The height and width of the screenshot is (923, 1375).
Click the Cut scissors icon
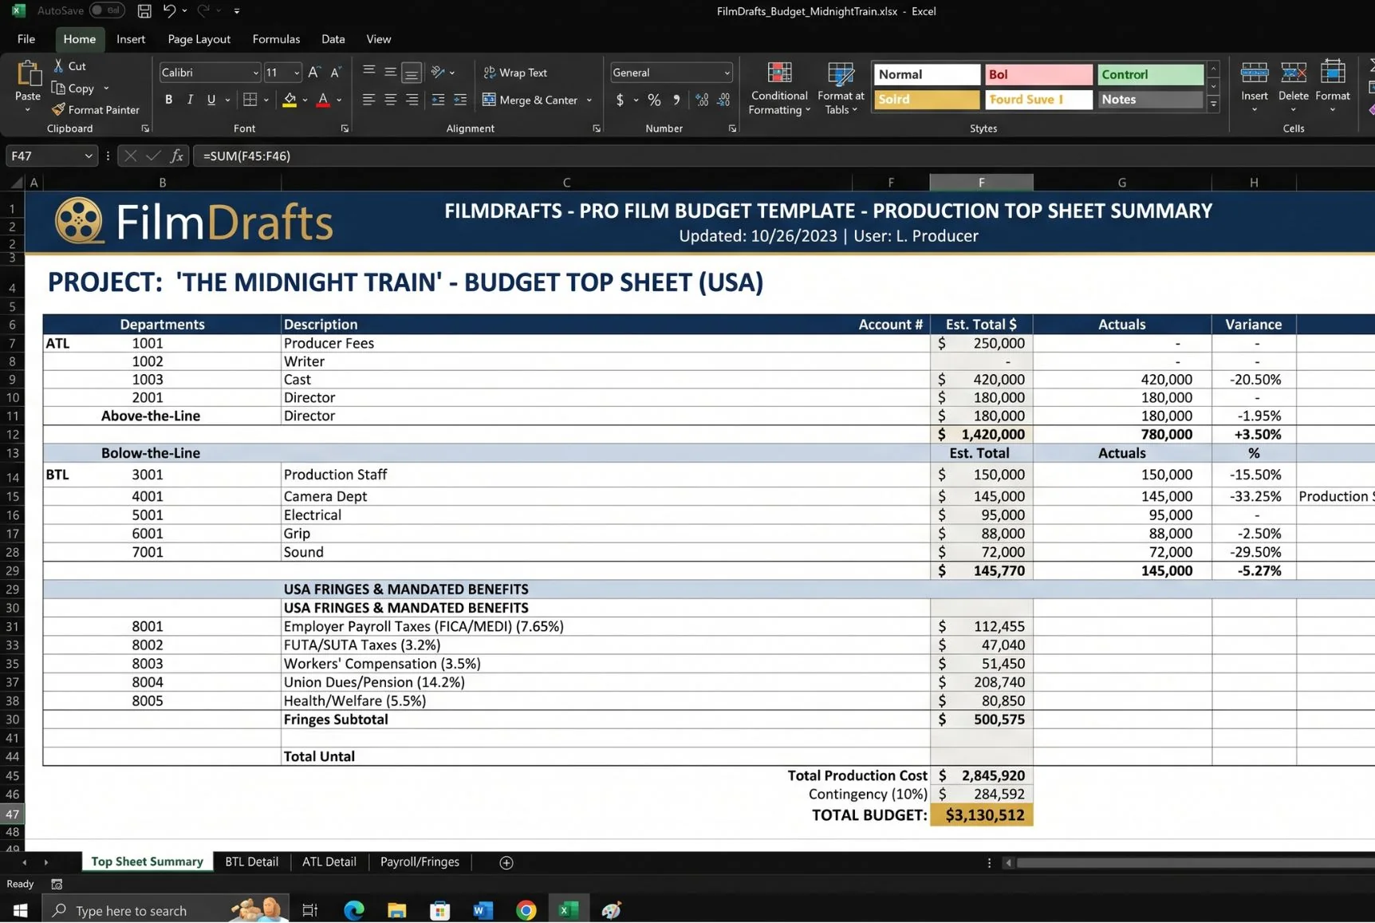[59, 65]
